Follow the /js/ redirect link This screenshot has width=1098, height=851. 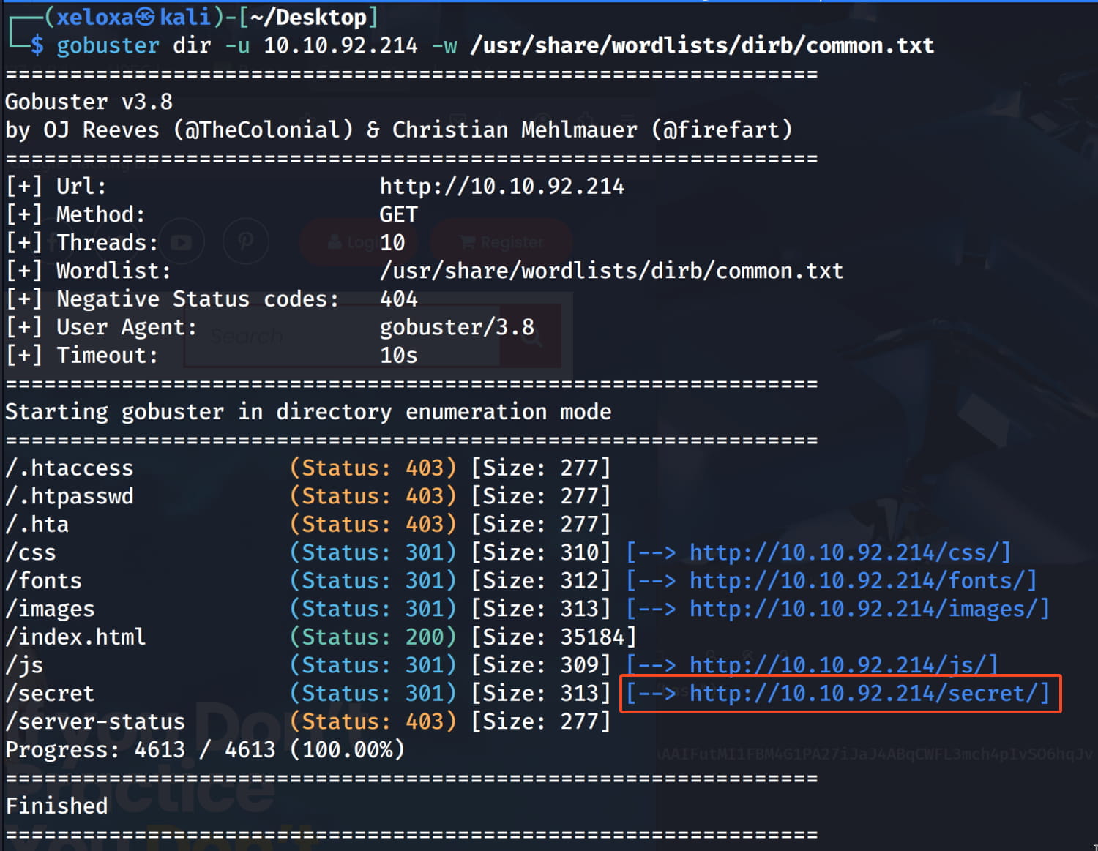pyautogui.click(x=843, y=664)
